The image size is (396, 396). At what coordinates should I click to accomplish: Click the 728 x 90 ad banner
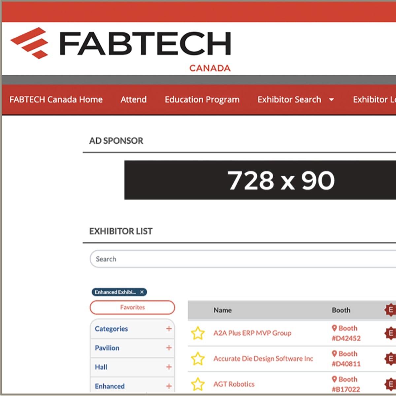coord(260,180)
